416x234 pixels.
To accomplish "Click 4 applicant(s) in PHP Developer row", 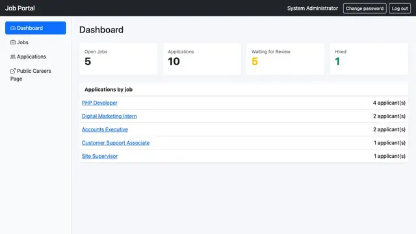I will (389, 103).
